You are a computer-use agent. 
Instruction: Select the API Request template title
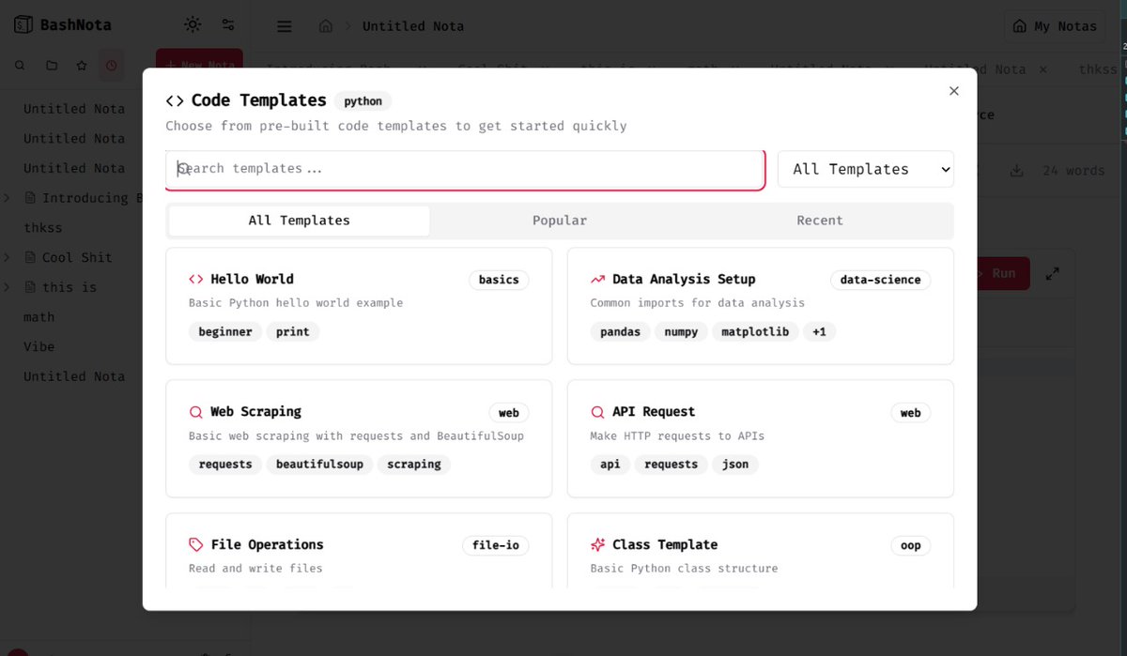(x=654, y=412)
